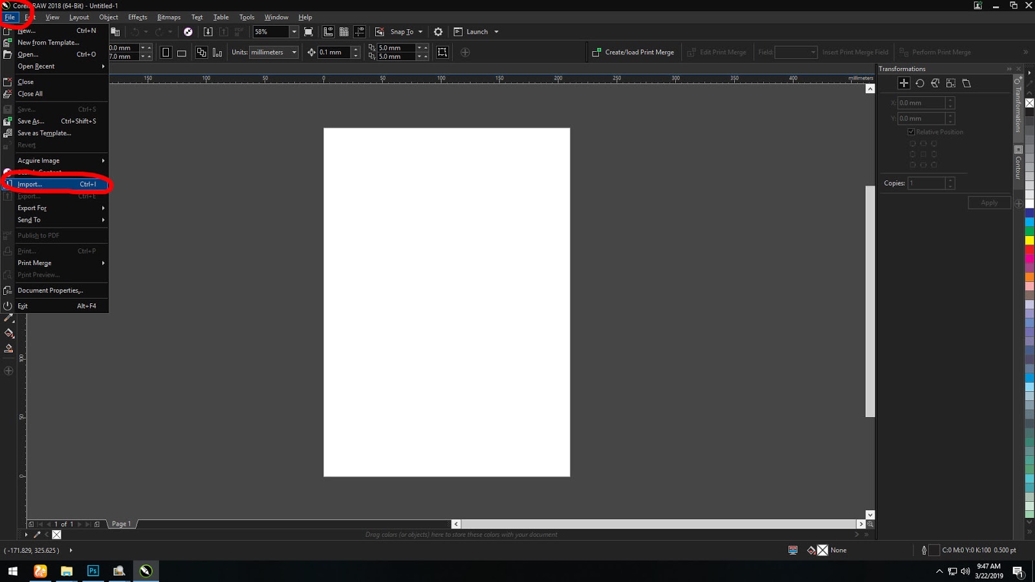The image size is (1035, 582).
Task: Click the Apply button in Transformations panel
Action: point(988,202)
